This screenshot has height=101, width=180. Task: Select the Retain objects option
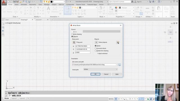pyautogui.click(x=95, y=46)
